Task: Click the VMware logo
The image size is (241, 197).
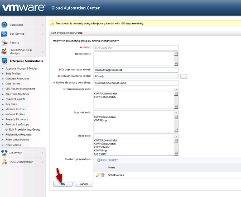Action: [24, 8]
